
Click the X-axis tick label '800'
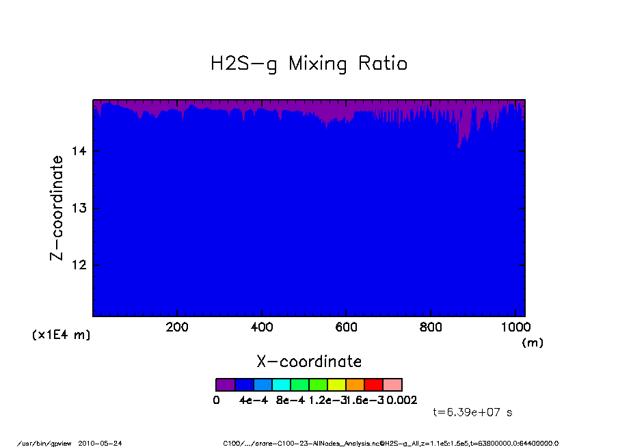431,327
